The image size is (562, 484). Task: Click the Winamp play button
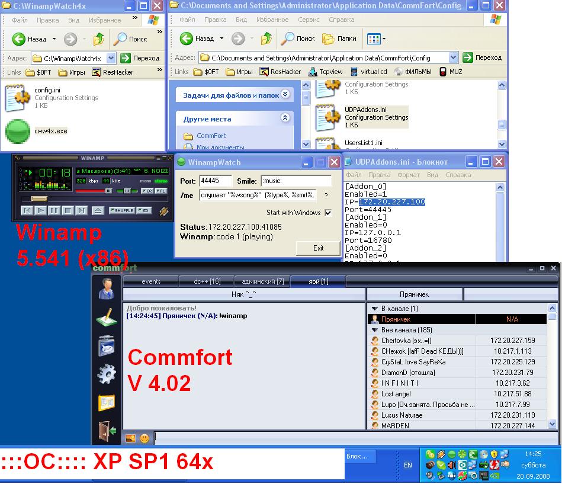point(41,210)
